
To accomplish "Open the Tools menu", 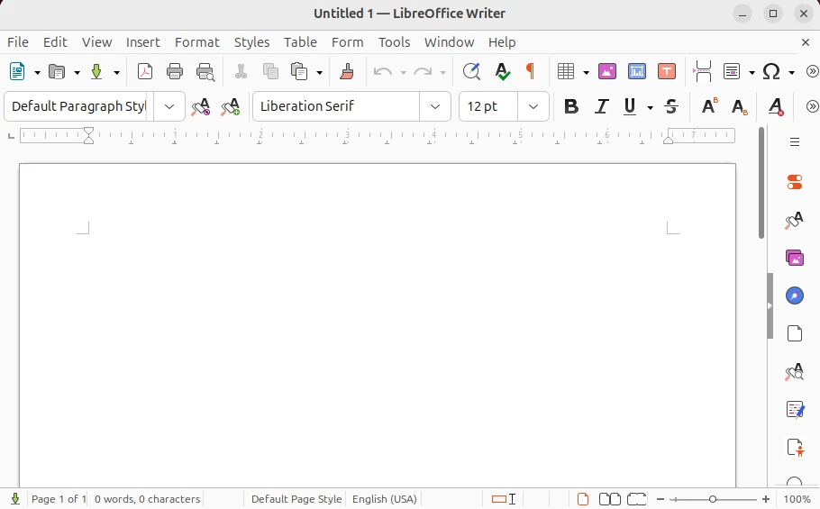I will pos(394,42).
